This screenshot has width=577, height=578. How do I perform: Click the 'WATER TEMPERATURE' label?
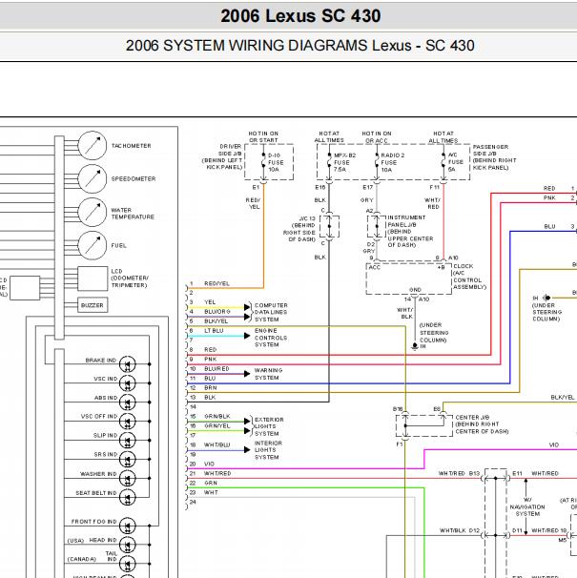[x=133, y=214]
